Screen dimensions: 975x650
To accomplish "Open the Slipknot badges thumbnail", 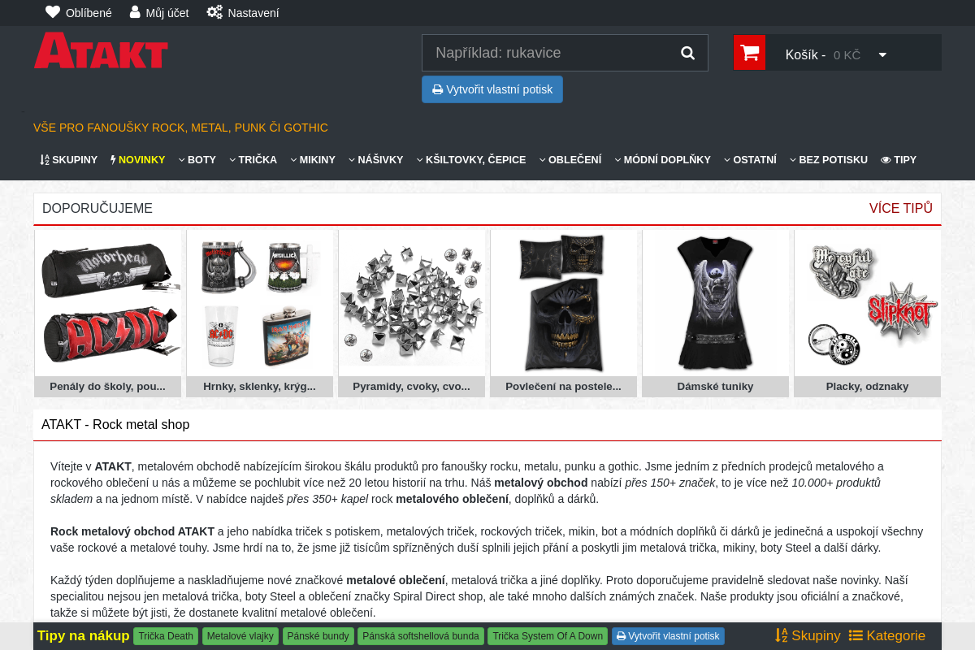I will 868,303.
